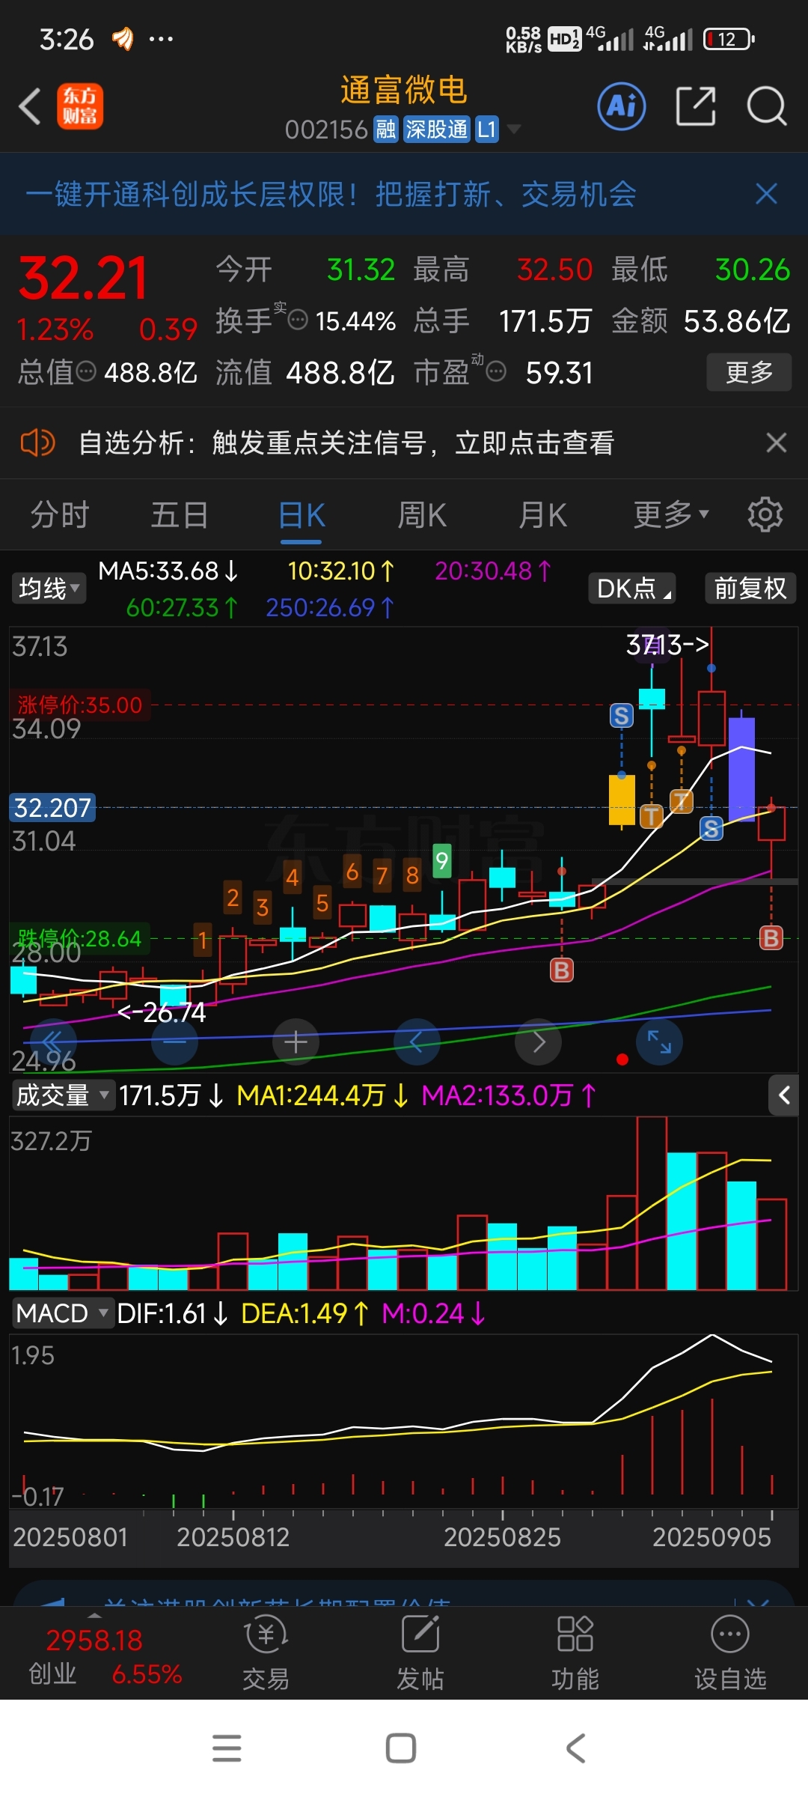
Task: Switch to 周K tab
Action: point(422,515)
